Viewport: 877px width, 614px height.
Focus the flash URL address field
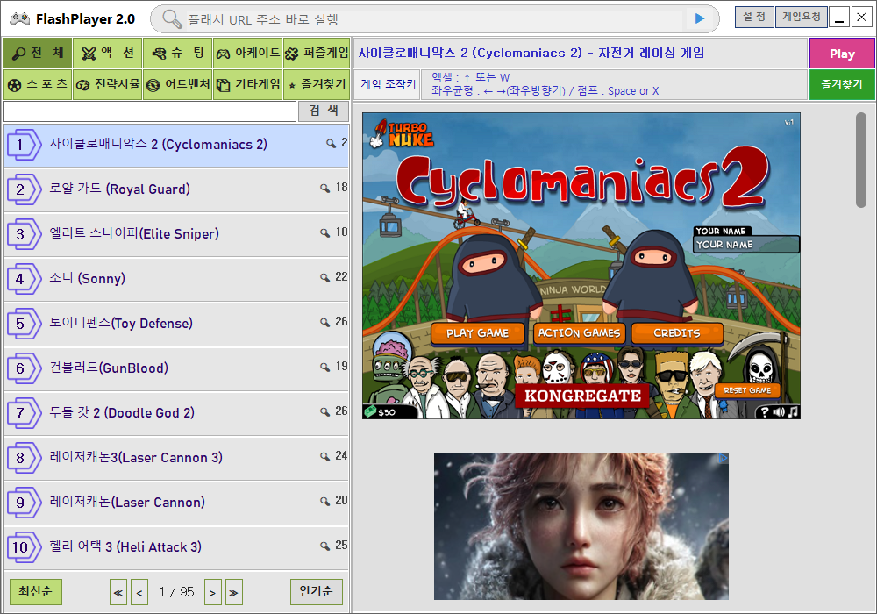click(x=433, y=19)
